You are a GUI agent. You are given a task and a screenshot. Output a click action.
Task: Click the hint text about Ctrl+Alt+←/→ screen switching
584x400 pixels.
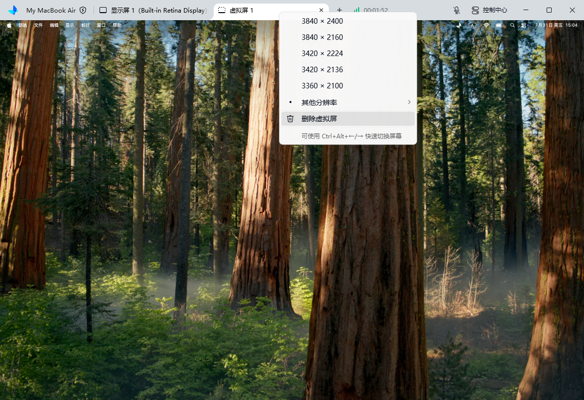pos(351,136)
